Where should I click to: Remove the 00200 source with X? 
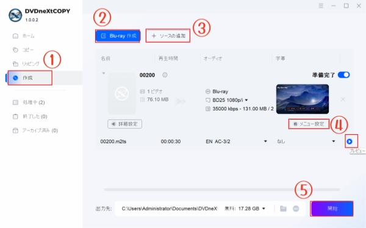tap(343, 99)
